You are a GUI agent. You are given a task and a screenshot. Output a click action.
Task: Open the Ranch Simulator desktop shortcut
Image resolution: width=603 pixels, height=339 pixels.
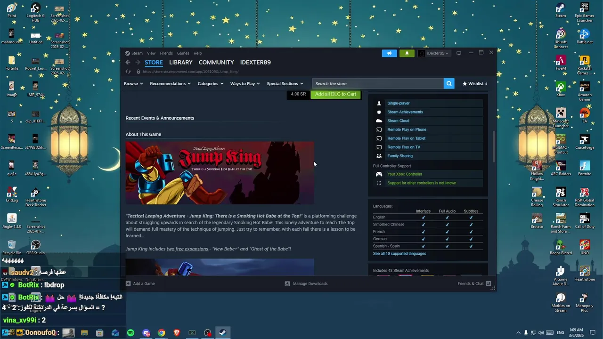(x=561, y=197)
